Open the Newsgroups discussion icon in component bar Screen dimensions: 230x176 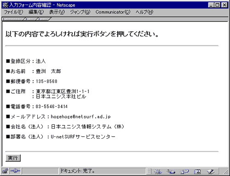(184, 171)
